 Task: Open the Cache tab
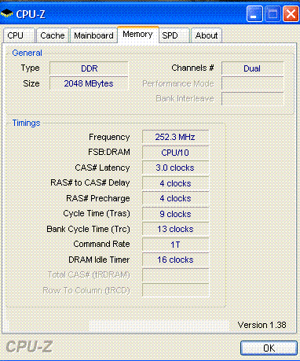pyautogui.click(x=53, y=35)
